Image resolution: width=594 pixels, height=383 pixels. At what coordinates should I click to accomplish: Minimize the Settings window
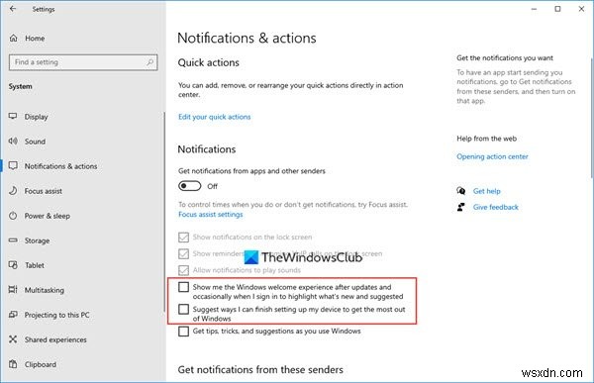coord(535,9)
